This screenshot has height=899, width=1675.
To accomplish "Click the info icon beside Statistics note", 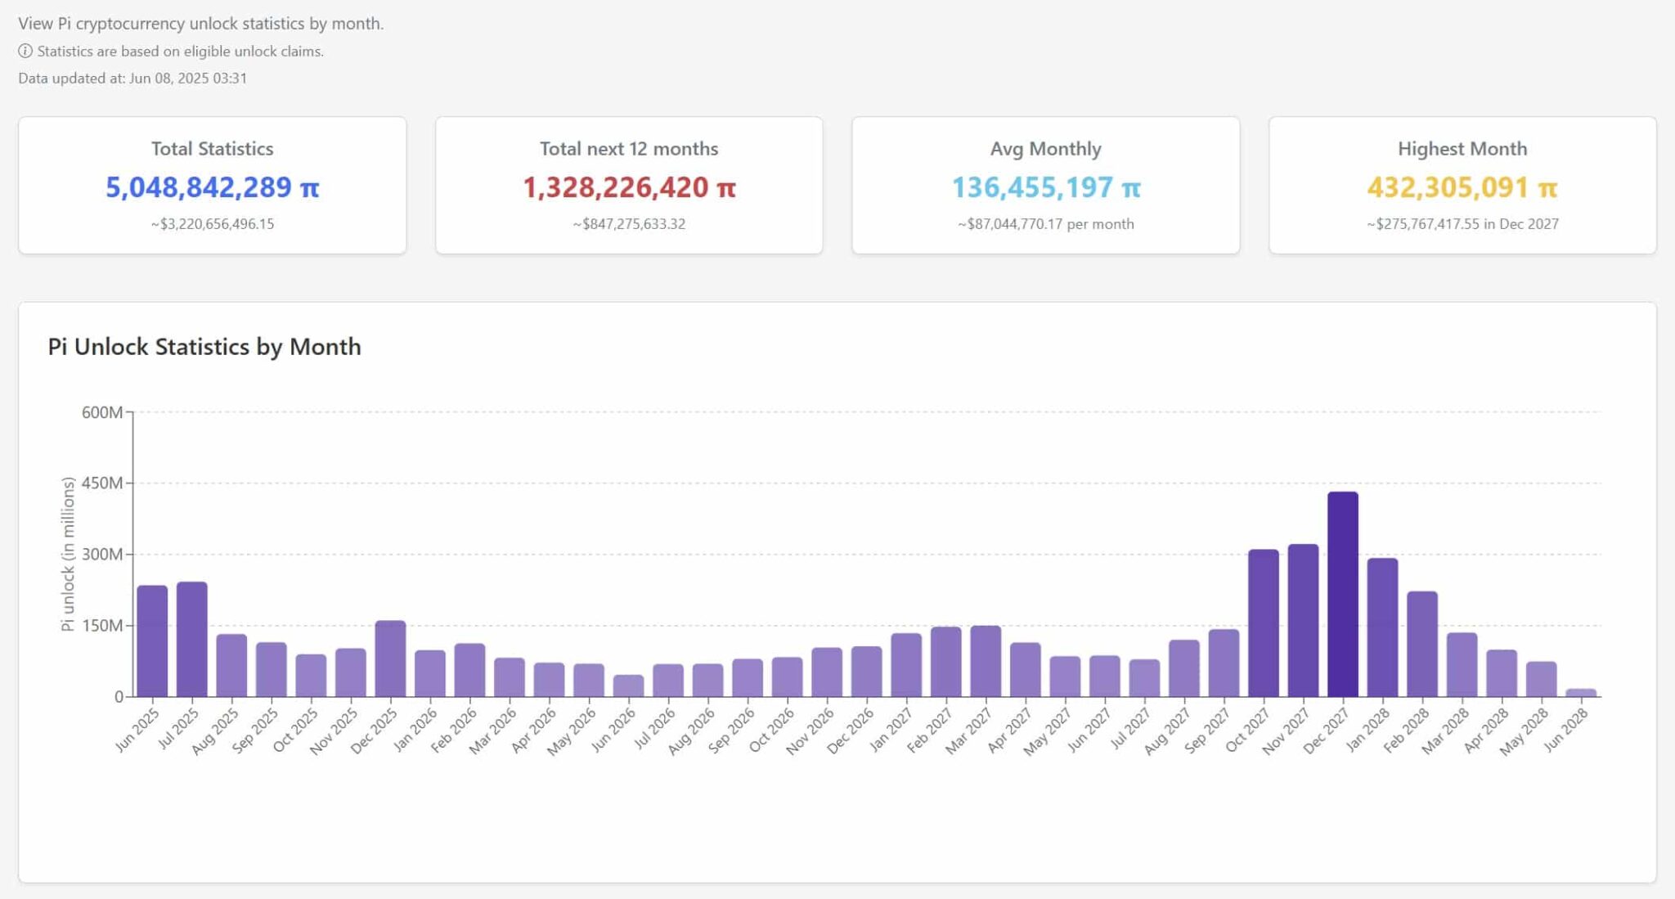I will pyautogui.click(x=25, y=52).
